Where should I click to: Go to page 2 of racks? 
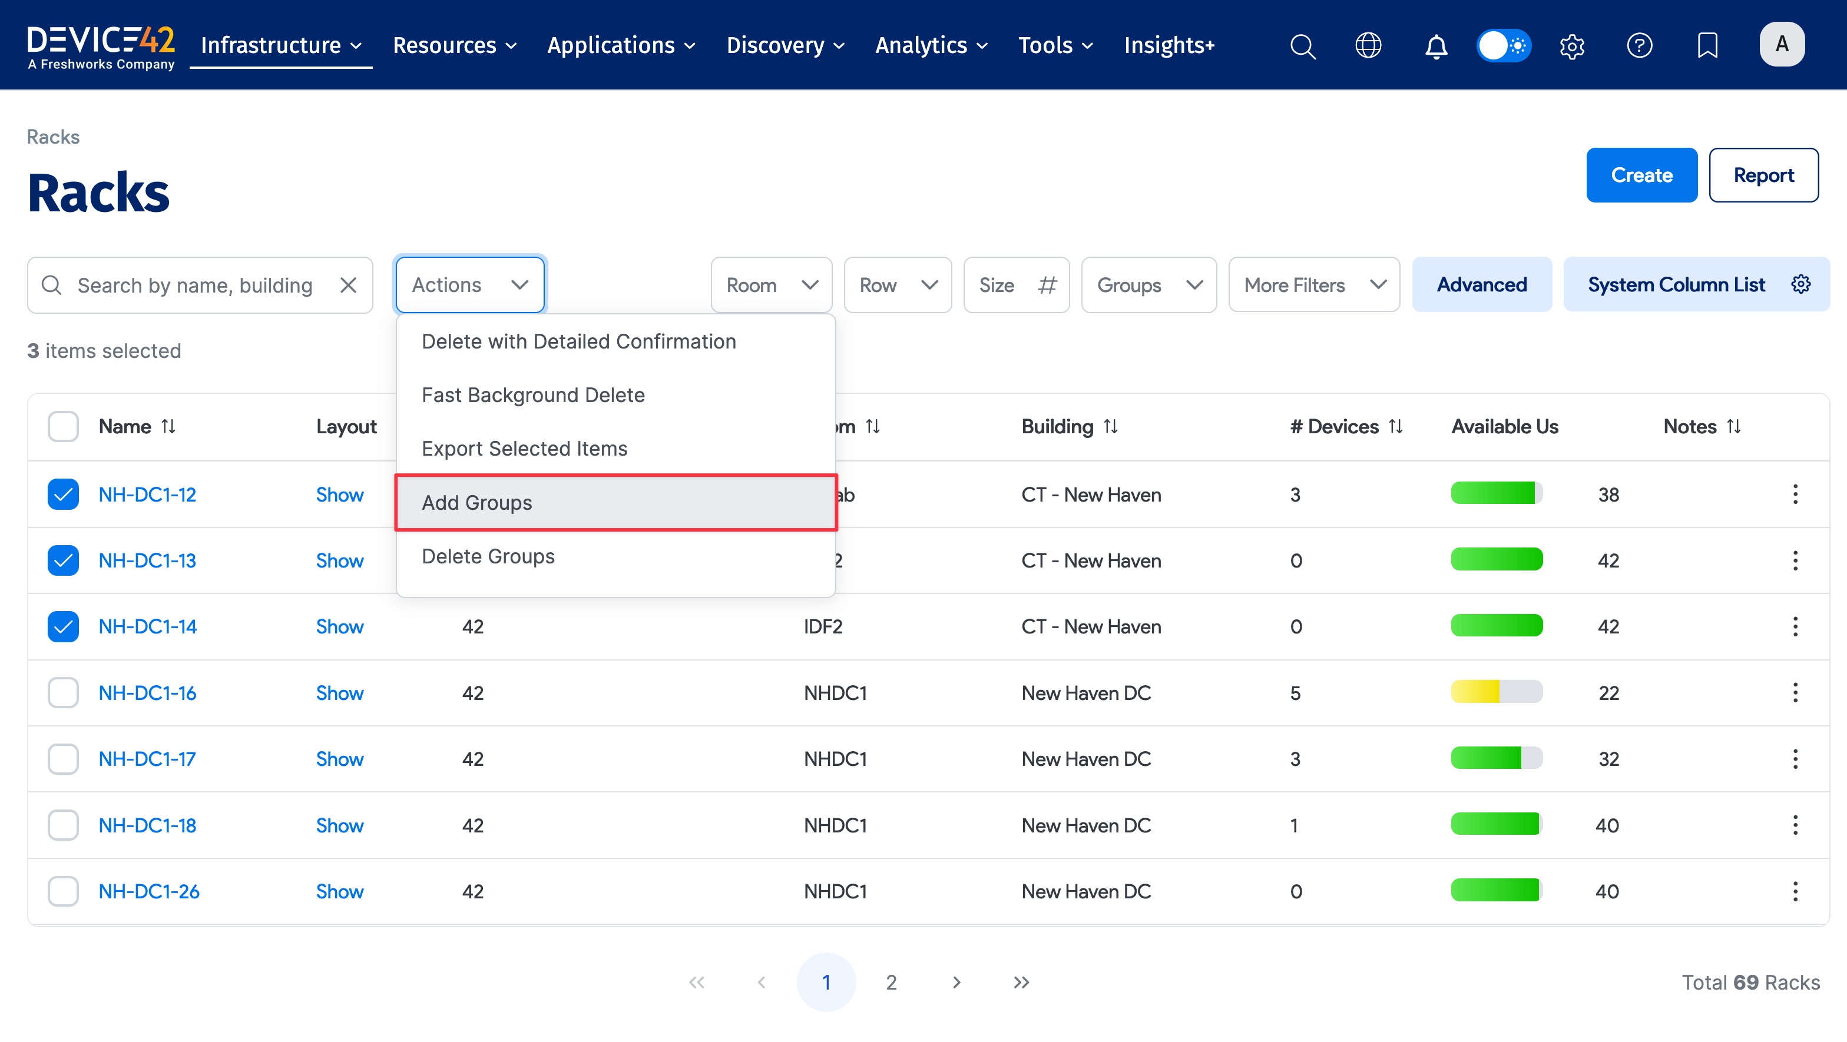pos(891,982)
